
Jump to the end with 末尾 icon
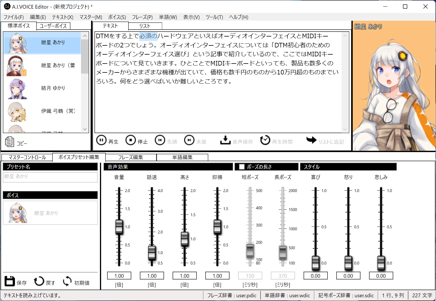[189, 140]
